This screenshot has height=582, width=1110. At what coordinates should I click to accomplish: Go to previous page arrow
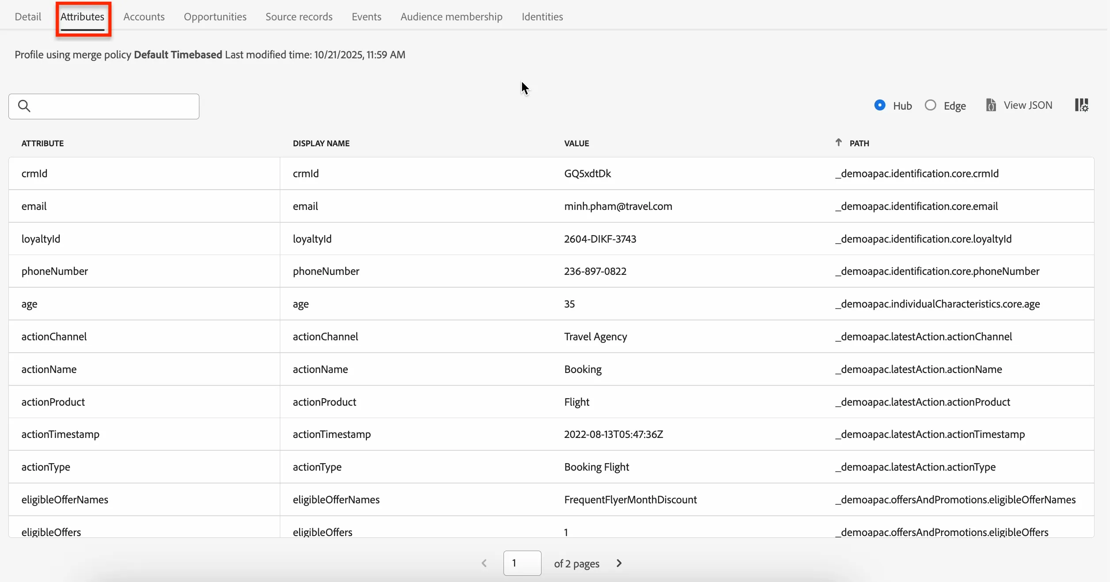point(484,563)
